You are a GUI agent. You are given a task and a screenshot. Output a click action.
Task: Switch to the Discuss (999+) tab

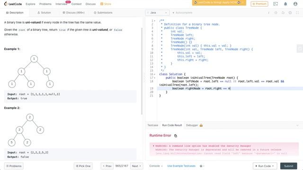coord(73,13)
